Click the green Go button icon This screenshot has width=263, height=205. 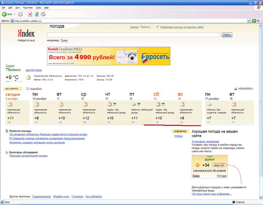click(254, 21)
